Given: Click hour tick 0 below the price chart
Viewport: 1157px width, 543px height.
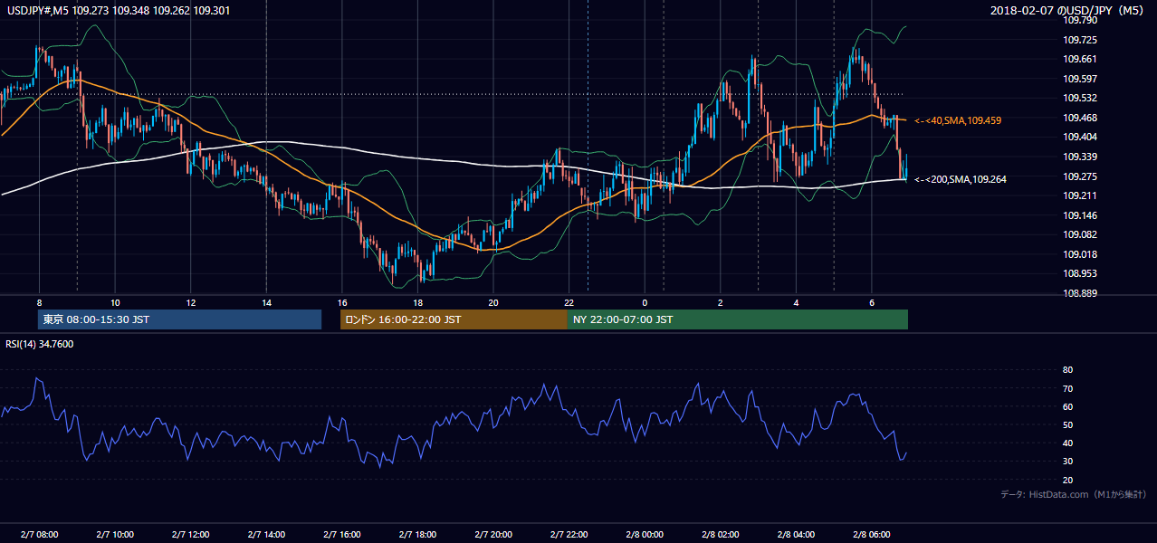Looking at the screenshot, I should pyautogui.click(x=645, y=302).
